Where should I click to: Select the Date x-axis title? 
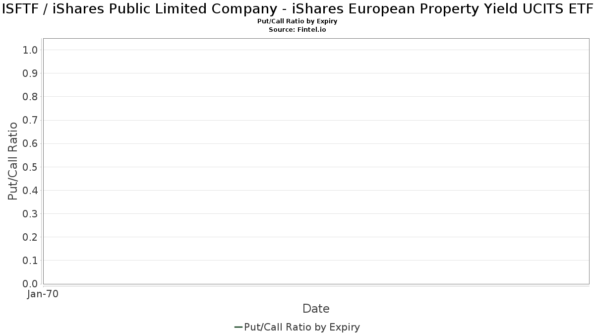[x=316, y=309]
